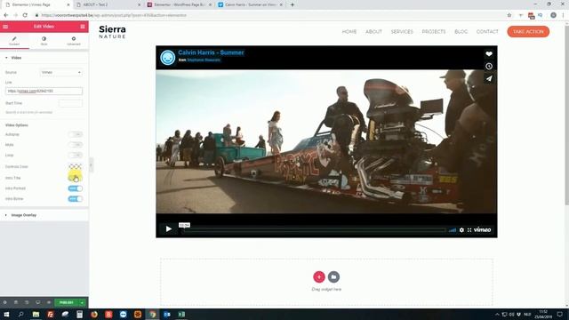Toggle the Intro Title switch
The height and width of the screenshot is (320, 569).
75,178
